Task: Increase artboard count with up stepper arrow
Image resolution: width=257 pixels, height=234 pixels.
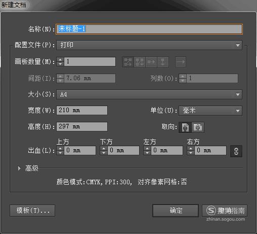Action: click(x=60, y=59)
